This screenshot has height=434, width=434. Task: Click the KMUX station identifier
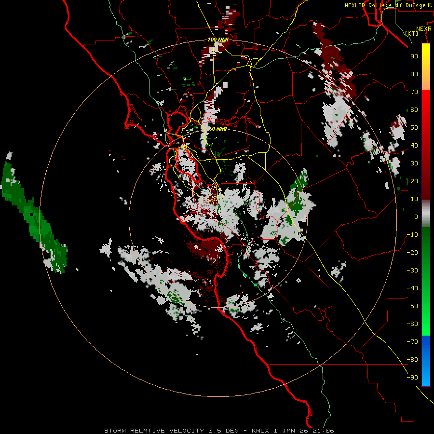point(260,431)
